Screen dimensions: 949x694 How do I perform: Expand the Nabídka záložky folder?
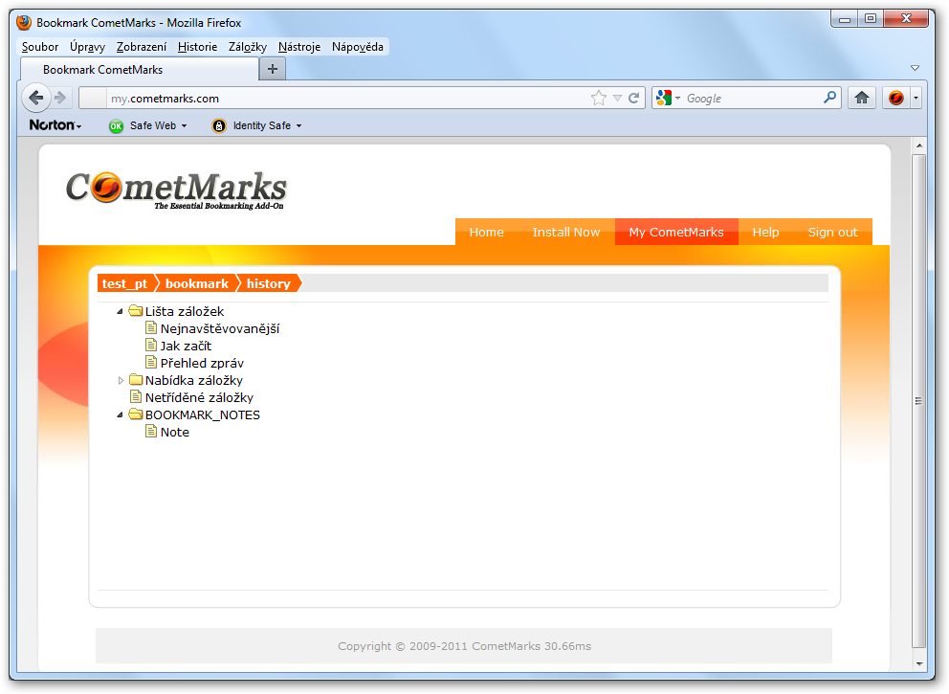click(x=121, y=380)
